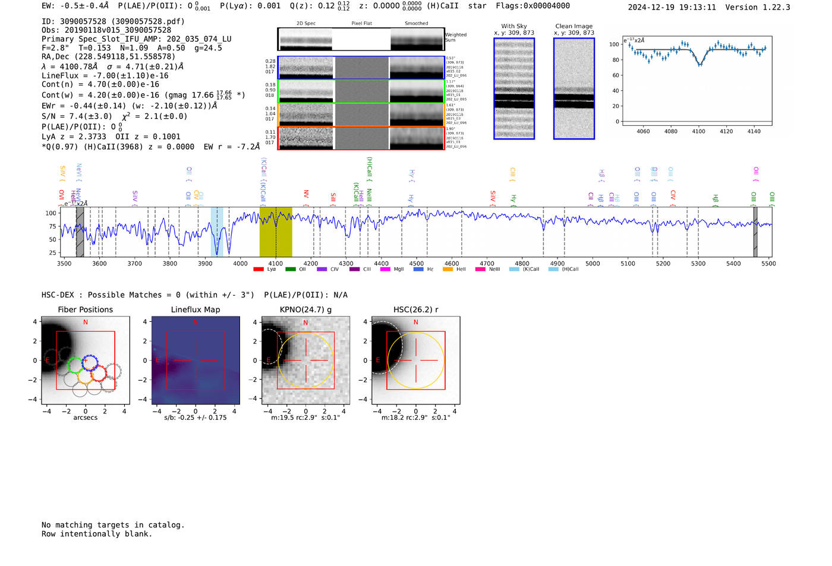832x566 pixels.
Task: Click the ID: 3090057528 line
Action: (113, 21)
